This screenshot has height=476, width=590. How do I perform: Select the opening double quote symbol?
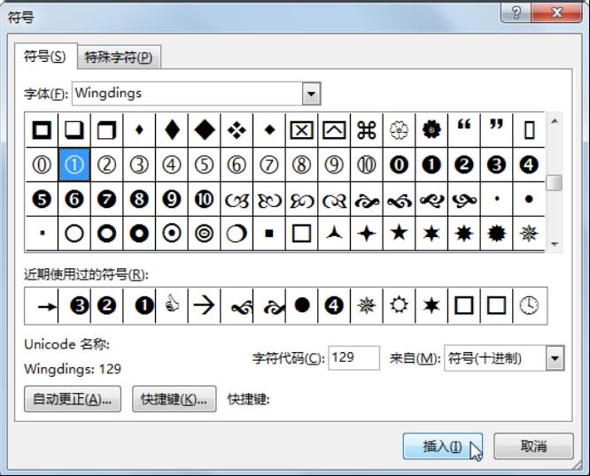463,130
